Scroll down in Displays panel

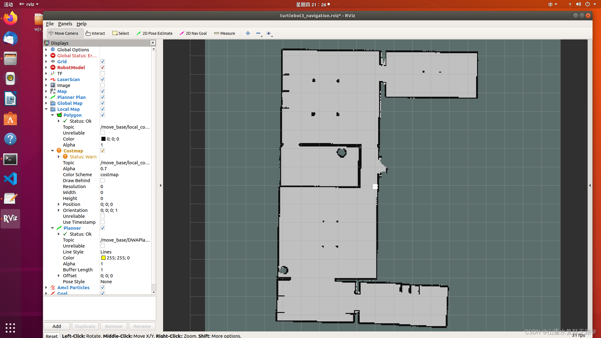point(154,293)
